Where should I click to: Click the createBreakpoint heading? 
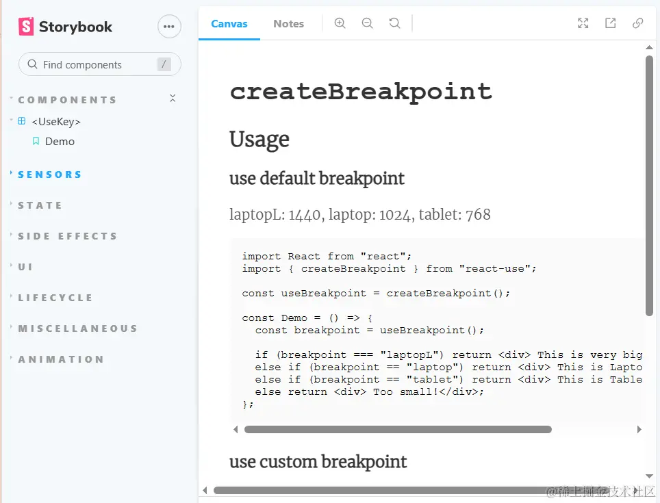coord(361,91)
